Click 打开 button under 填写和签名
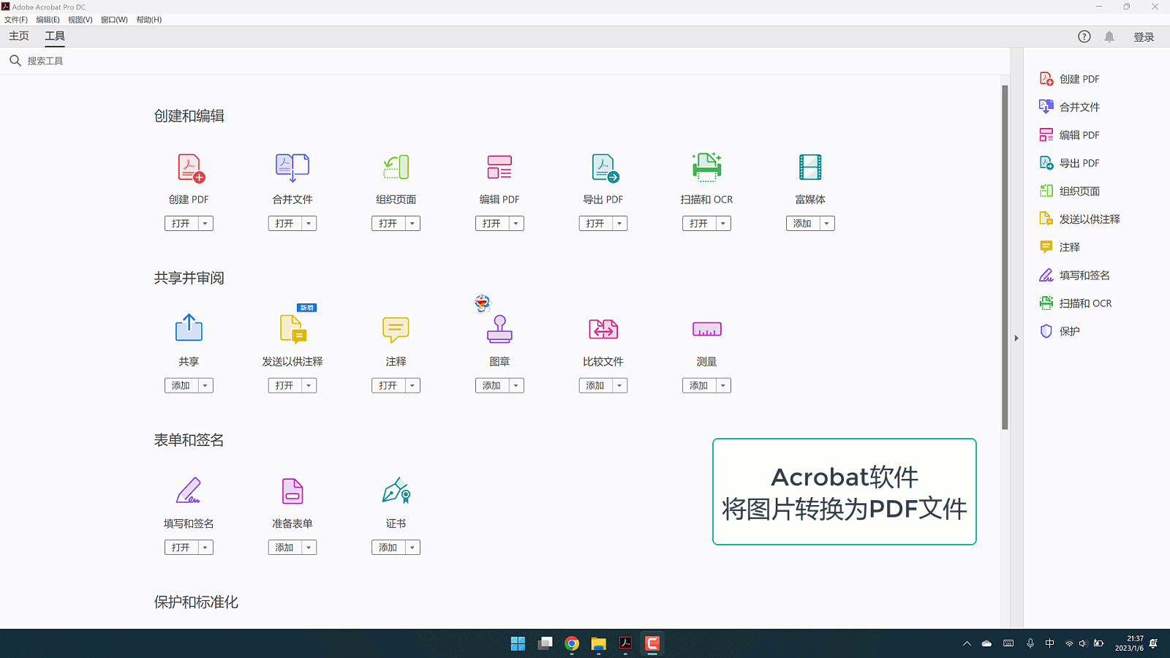 click(181, 548)
